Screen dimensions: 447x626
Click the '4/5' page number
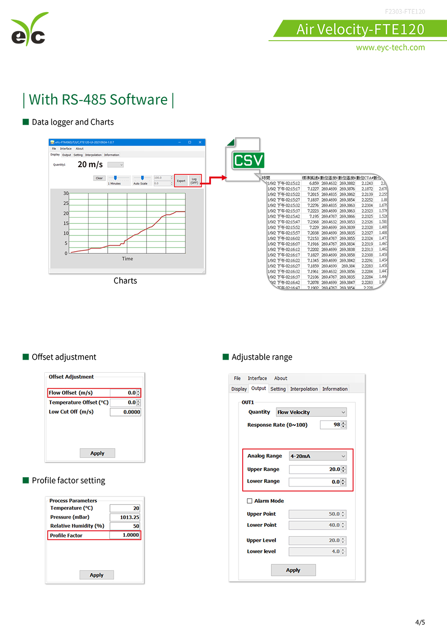tap(420, 622)
